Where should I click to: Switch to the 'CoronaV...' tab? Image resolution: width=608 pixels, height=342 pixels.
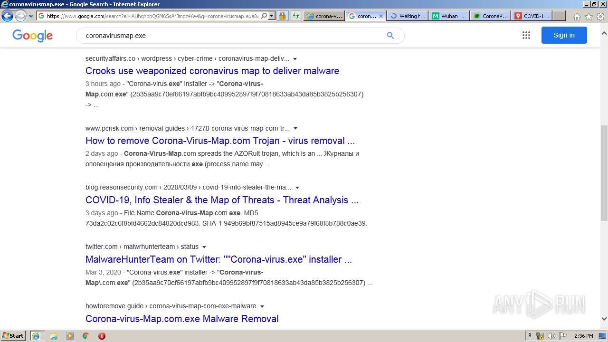[x=491, y=16]
